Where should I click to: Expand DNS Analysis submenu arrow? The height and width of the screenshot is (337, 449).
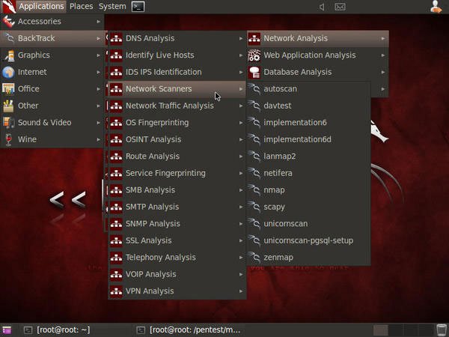click(241, 38)
